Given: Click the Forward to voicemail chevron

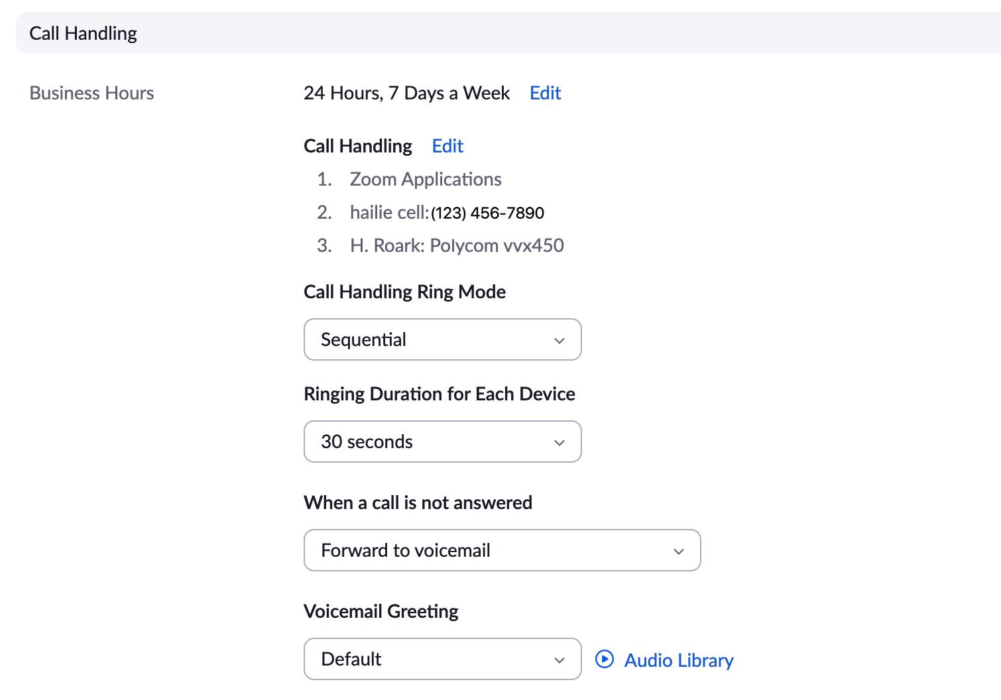Looking at the screenshot, I should (679, 552).
